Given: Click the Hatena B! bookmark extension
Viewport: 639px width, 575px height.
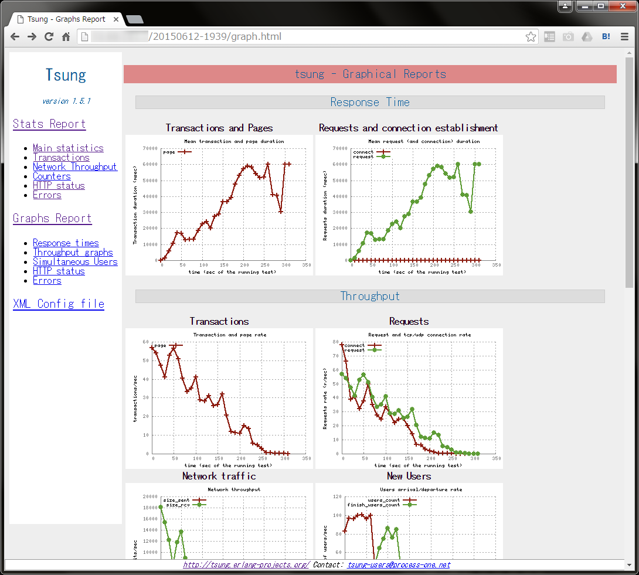Looking at the screenshot, I should tap(606, 37).
